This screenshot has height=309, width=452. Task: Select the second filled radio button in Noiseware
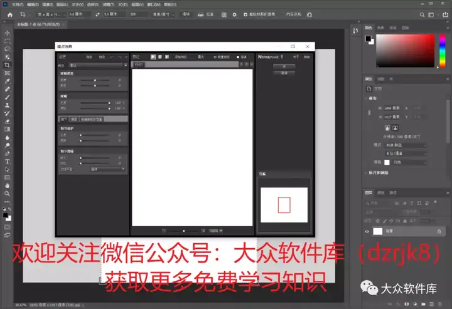tap(238, 57)
